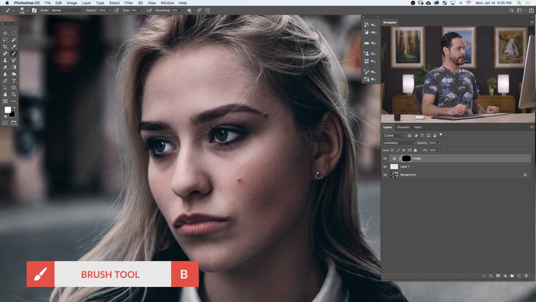Viewport: 536px width, 302px height.
Task: Select the Type tool
Action: pyautogui.click(x=14, y=81)
